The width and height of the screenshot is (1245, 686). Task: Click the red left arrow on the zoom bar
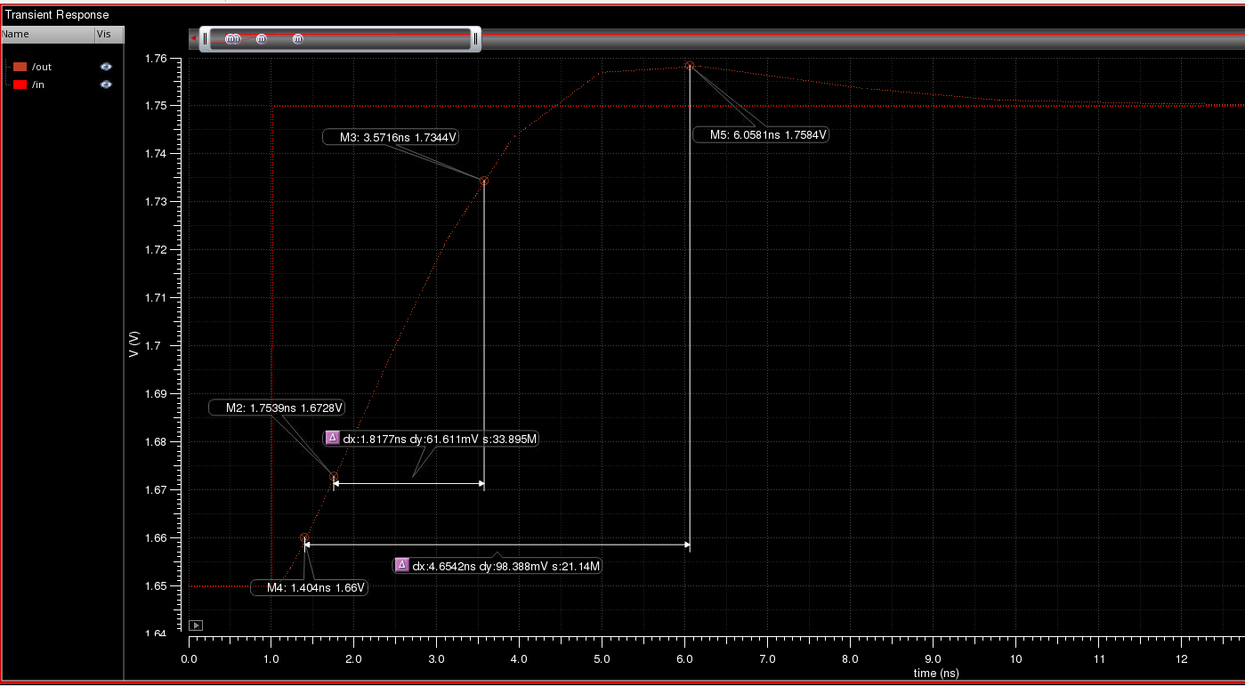pyautogui.click(x=193, y=38)
